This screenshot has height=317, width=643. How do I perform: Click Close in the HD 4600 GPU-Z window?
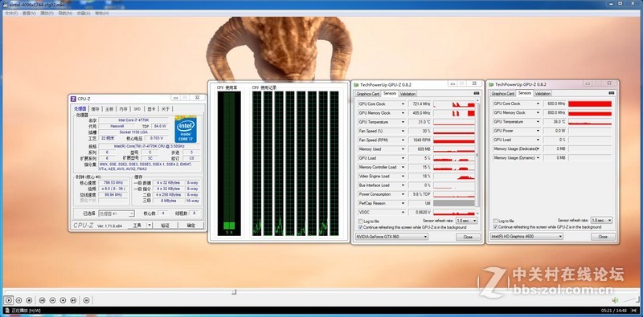[x=603, y=237]
